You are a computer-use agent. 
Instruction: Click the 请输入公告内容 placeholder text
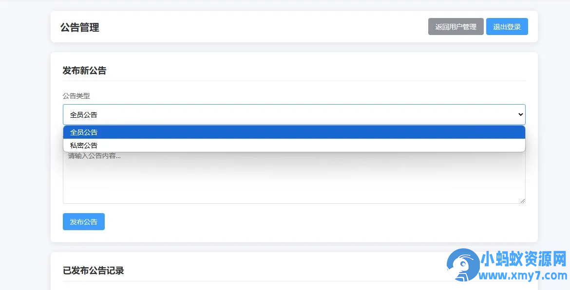pos(94,156)
